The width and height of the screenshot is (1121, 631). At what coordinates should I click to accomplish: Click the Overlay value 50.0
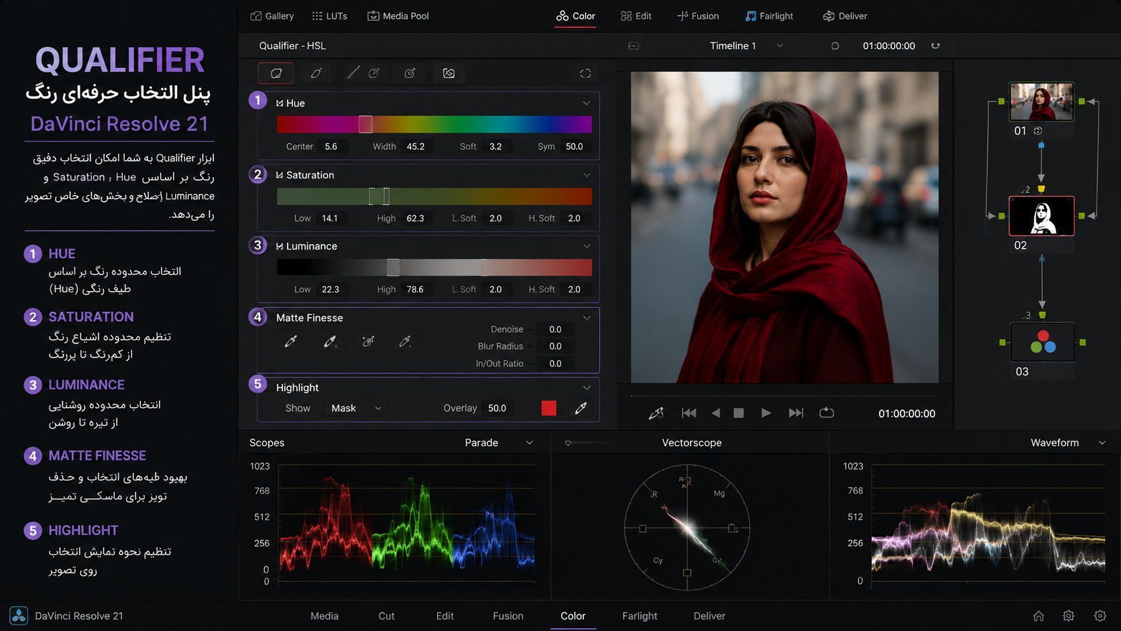pos(497,408)
